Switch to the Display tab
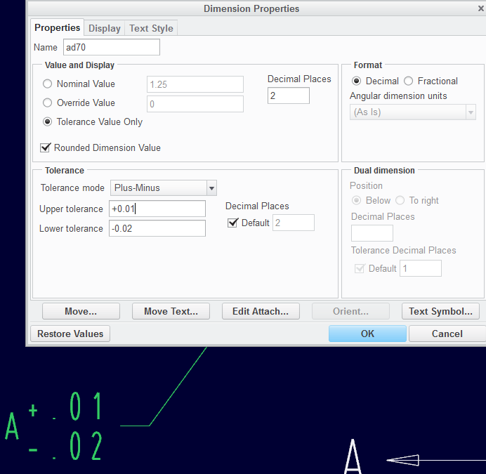This screenshot has width=486, height=474. (x=105, y=28)
